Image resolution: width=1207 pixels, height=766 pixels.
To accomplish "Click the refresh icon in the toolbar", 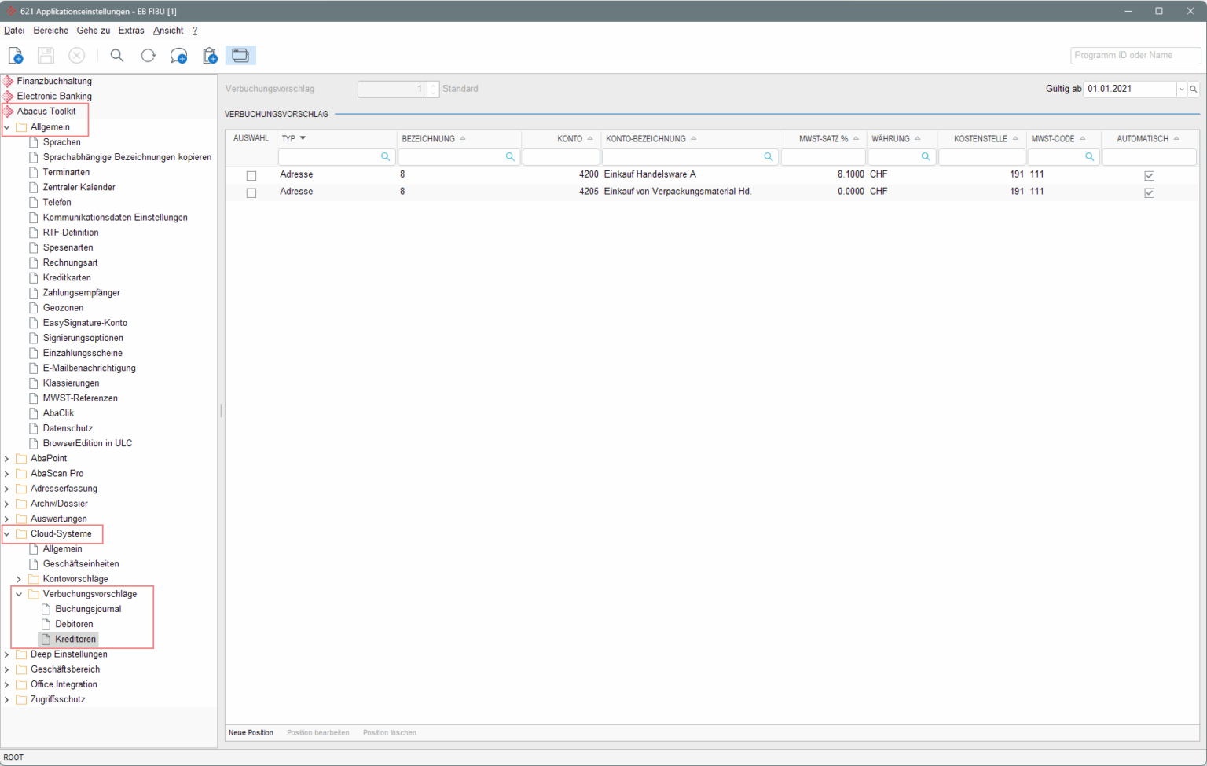I will [x=148, y=55].
